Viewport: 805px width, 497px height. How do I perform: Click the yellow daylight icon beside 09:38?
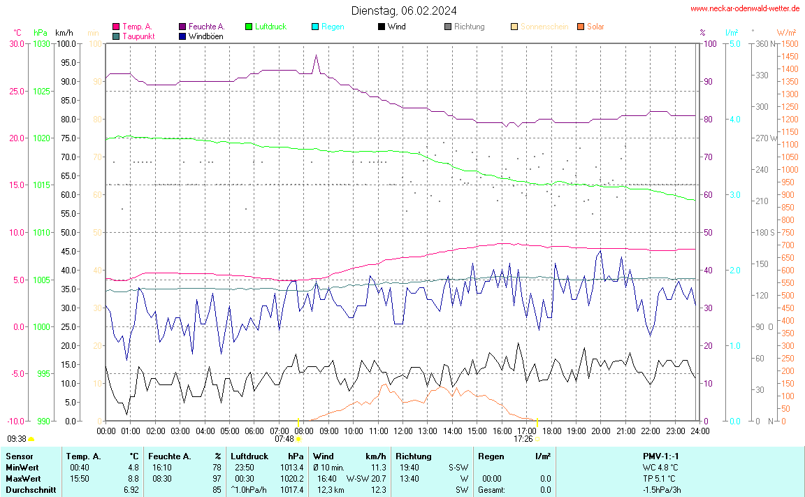[x=31, y=439]
